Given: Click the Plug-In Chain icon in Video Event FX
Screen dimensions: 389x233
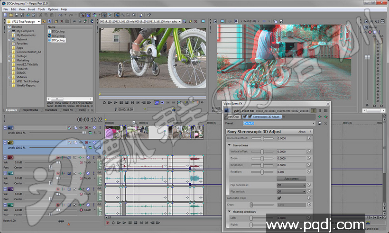Looking at the screenshot, I should tap(320, 116).
